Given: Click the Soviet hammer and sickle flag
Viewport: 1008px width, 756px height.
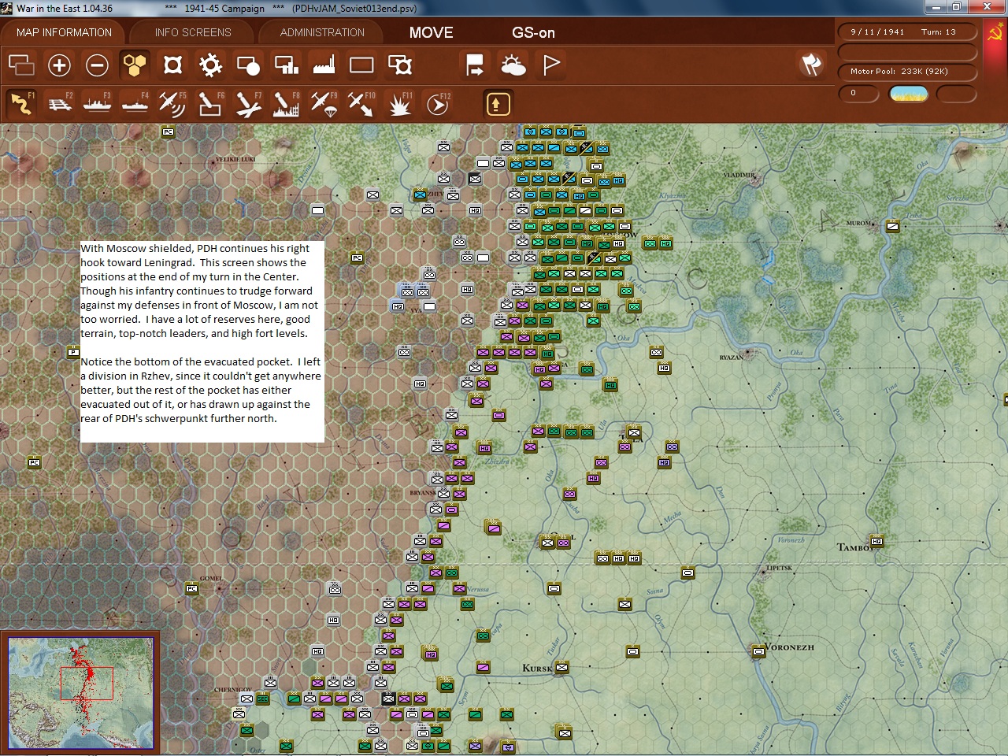Looking at the screenshot, I should coord(995,32).
